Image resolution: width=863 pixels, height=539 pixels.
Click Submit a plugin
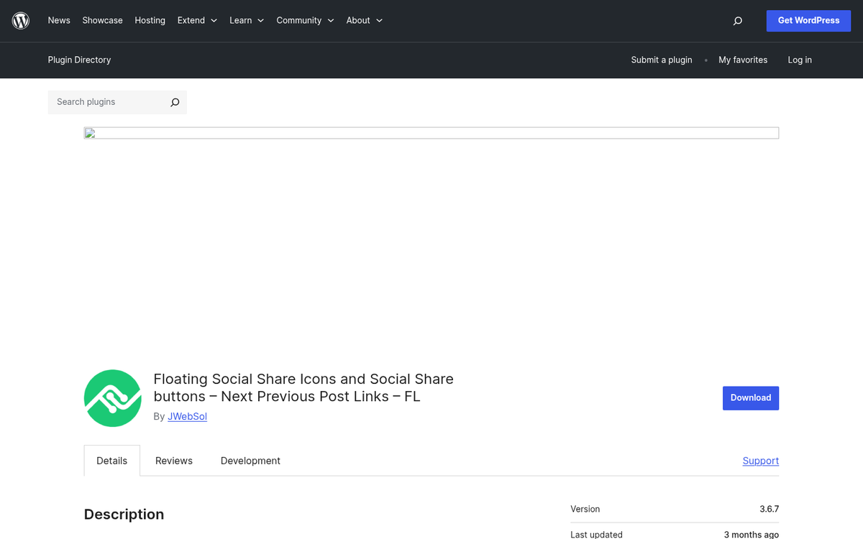(661, 60)
